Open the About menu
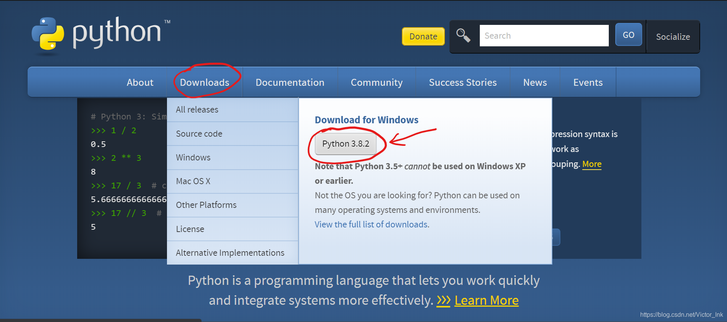This screenshot has width=727, height=322. tap(140, 82)
